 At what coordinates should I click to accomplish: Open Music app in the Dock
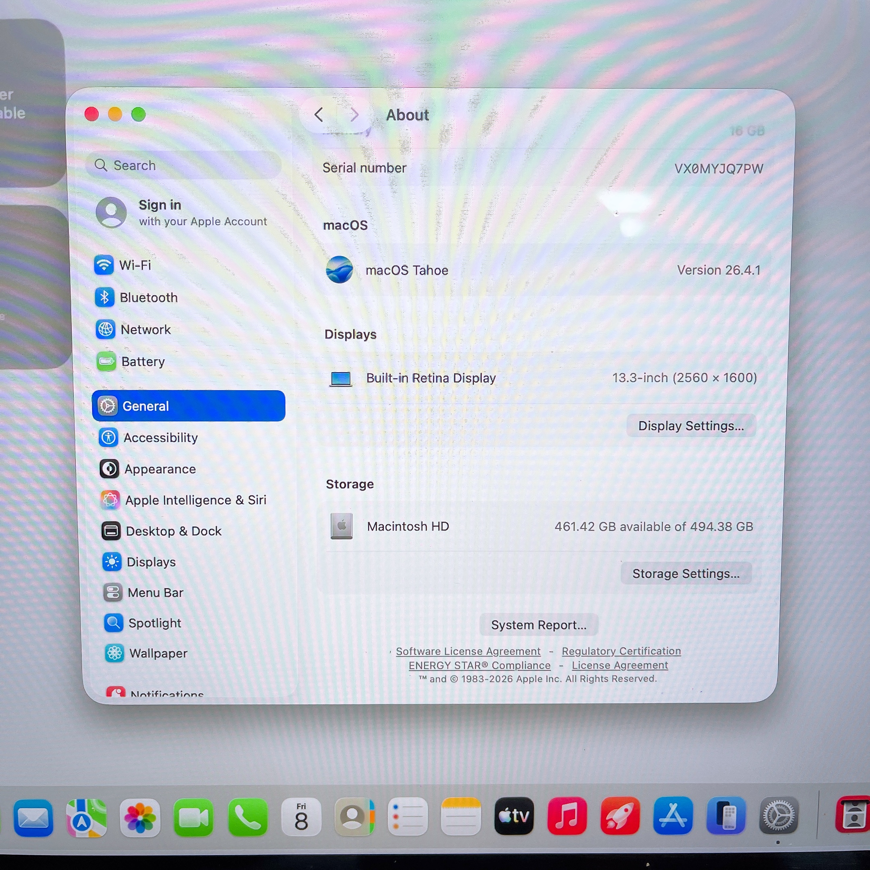click(x=567, y=816)
